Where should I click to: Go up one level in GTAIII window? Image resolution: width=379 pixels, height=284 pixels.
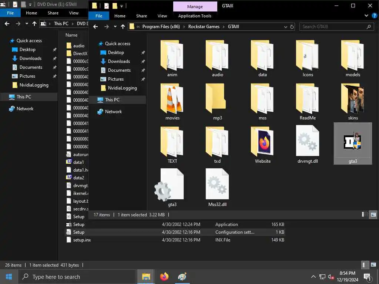123,27
